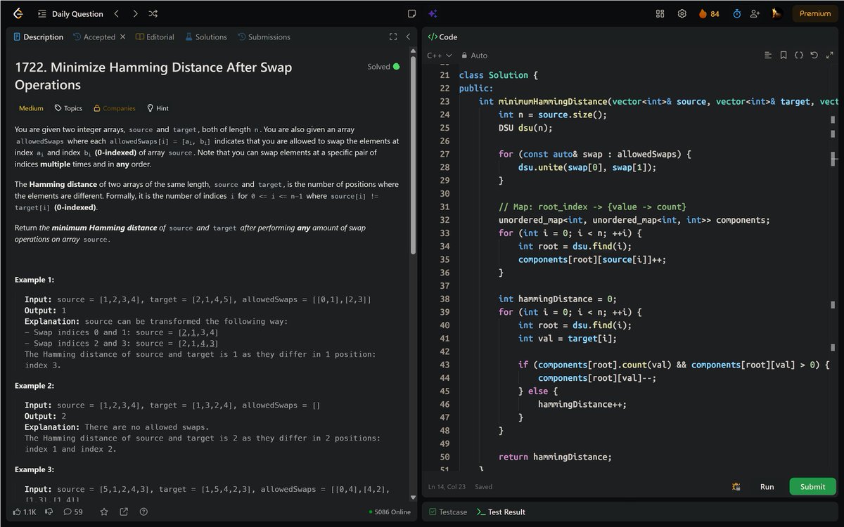Expand the code editor to fullscreen

830,56
